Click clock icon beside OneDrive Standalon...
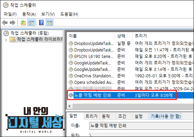 pos(71,76)
